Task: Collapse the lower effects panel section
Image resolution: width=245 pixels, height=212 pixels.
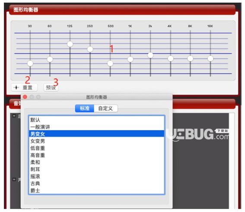Action: click(x=14, y=179)
